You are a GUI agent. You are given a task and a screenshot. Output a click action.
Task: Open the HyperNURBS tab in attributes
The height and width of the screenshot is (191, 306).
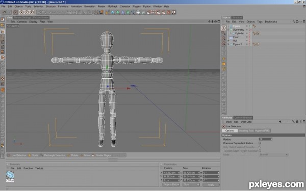tap(262, 130)
